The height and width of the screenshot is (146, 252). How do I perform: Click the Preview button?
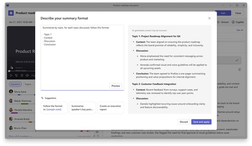116,86
